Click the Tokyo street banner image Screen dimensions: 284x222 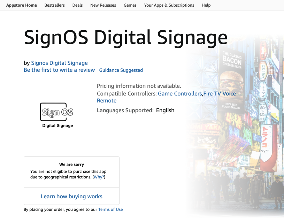coord(236,125)
